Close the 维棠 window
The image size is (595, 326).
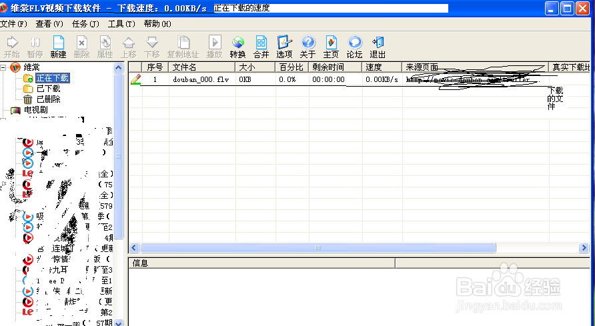582,9
